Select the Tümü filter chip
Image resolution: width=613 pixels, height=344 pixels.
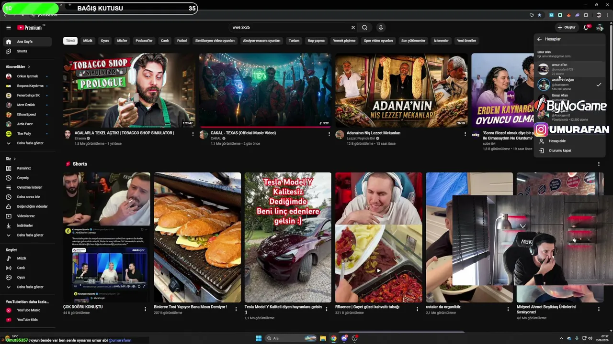click(70, 41)
